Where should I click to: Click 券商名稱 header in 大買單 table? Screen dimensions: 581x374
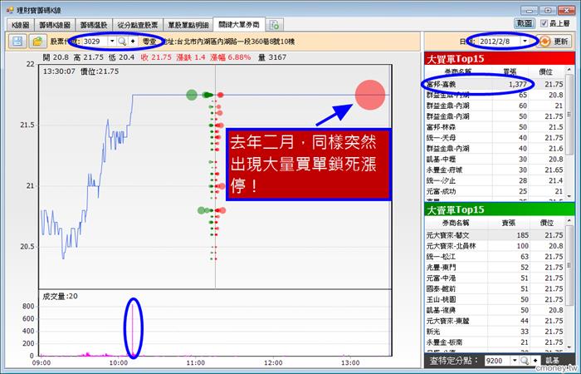click(x=458, y=71)
